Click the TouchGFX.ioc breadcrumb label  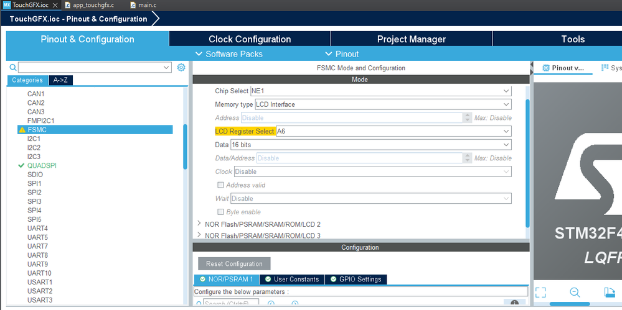pos(78,19)
